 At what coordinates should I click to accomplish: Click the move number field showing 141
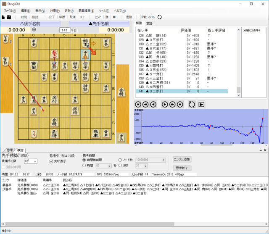coord(65,30)
